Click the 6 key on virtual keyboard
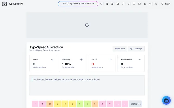The image size is (174, 108). (80, 104)
